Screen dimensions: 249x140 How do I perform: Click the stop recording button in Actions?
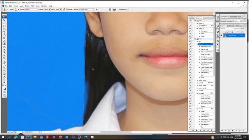tap(193, 130)
